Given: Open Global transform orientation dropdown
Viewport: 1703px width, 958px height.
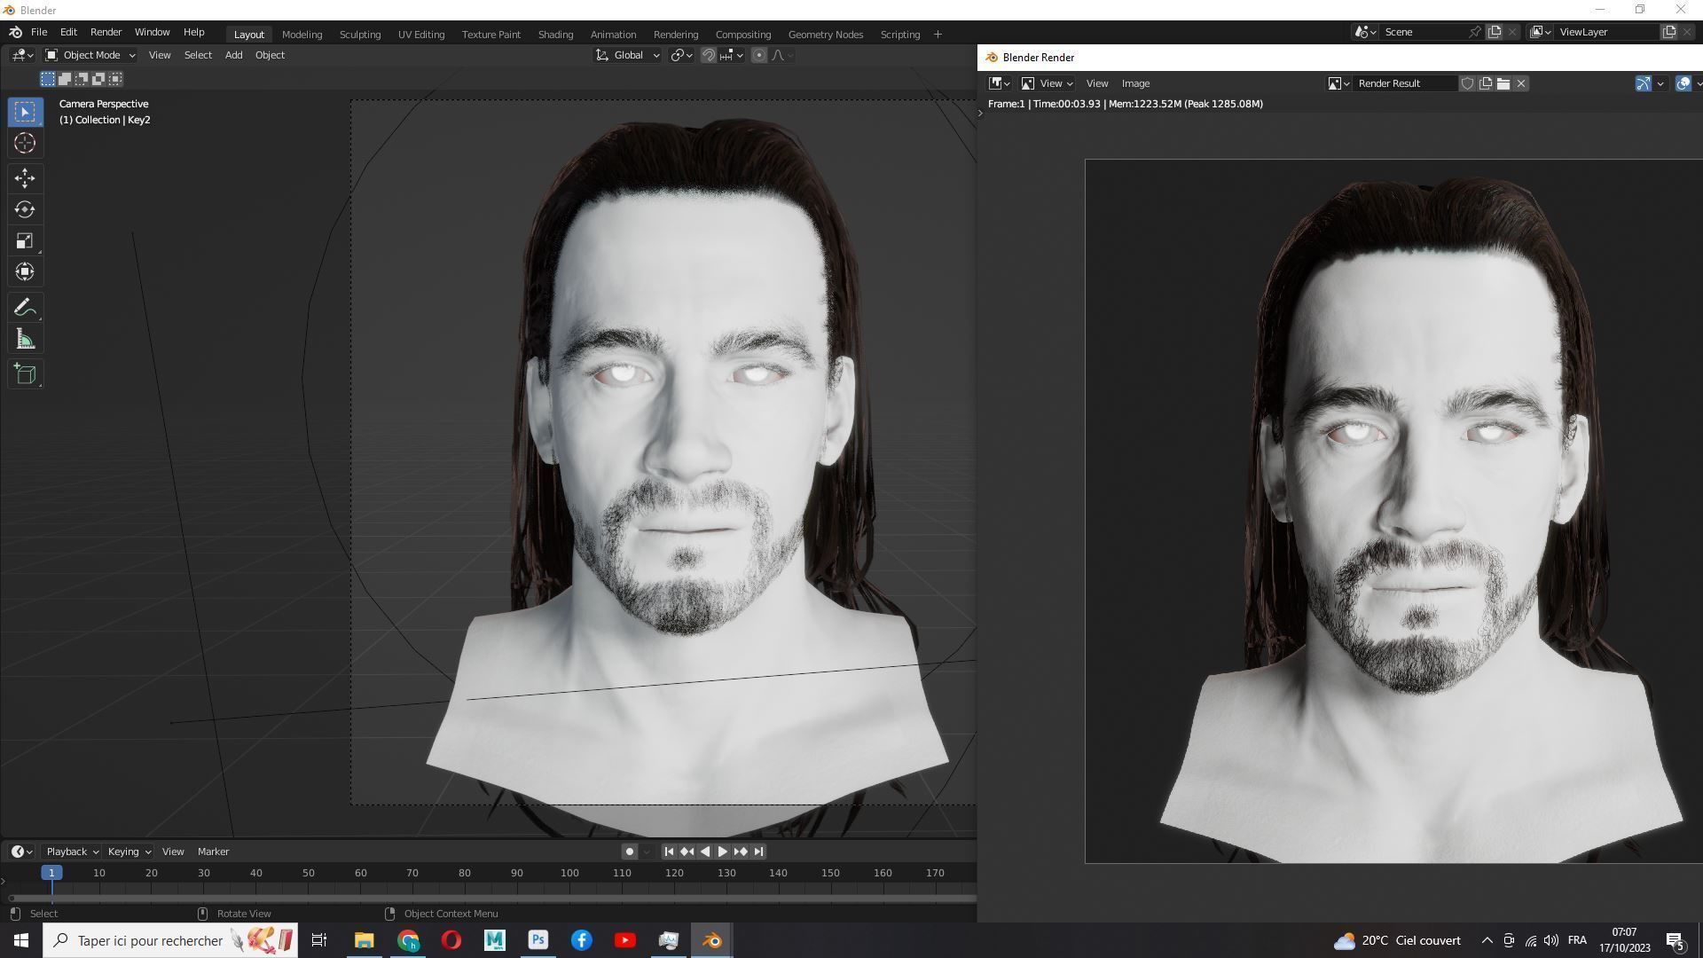Looking at the screenshot, I should (628, 55).
